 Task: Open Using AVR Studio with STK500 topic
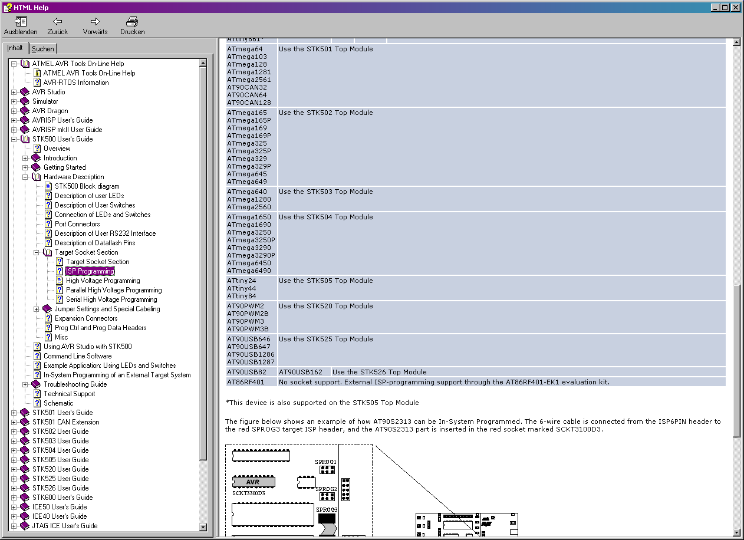point(88,347)
